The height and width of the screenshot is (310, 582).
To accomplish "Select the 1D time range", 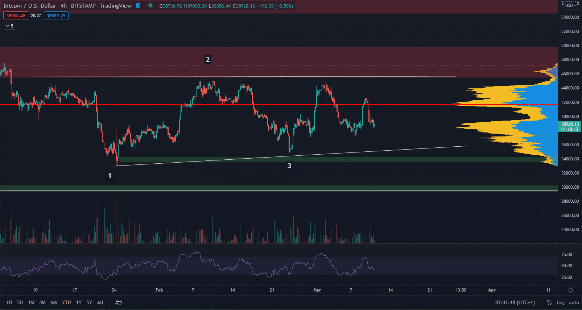I will point(9,302).
